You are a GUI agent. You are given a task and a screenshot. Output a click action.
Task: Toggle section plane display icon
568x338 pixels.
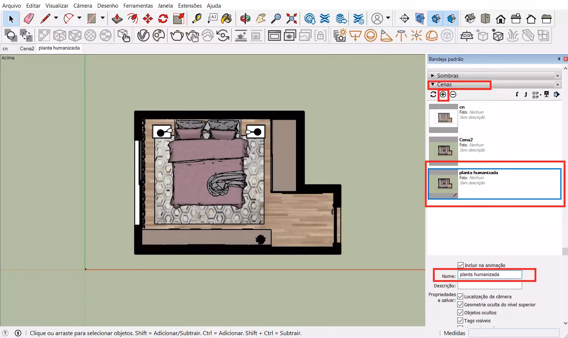point(420,19)
